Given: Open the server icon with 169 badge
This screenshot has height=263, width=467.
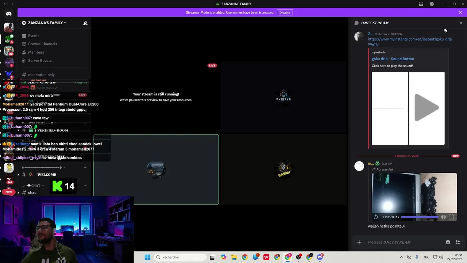Looking at the screenshot, I should [9, 180].
